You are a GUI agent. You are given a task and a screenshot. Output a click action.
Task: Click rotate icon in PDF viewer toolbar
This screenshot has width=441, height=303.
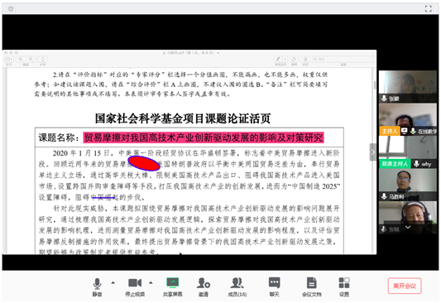coord(294,60)
